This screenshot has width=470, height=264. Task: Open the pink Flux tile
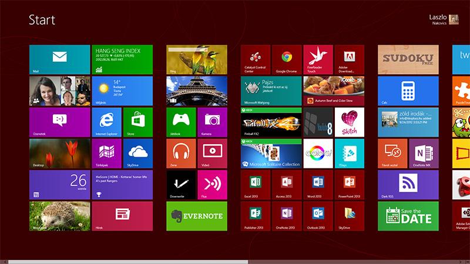213,185
